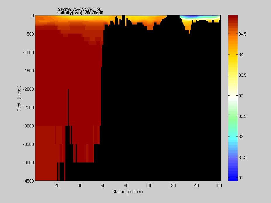Click the depth tick label '-1000'
The width and height of the screenshot is (271, 203).
29,52
